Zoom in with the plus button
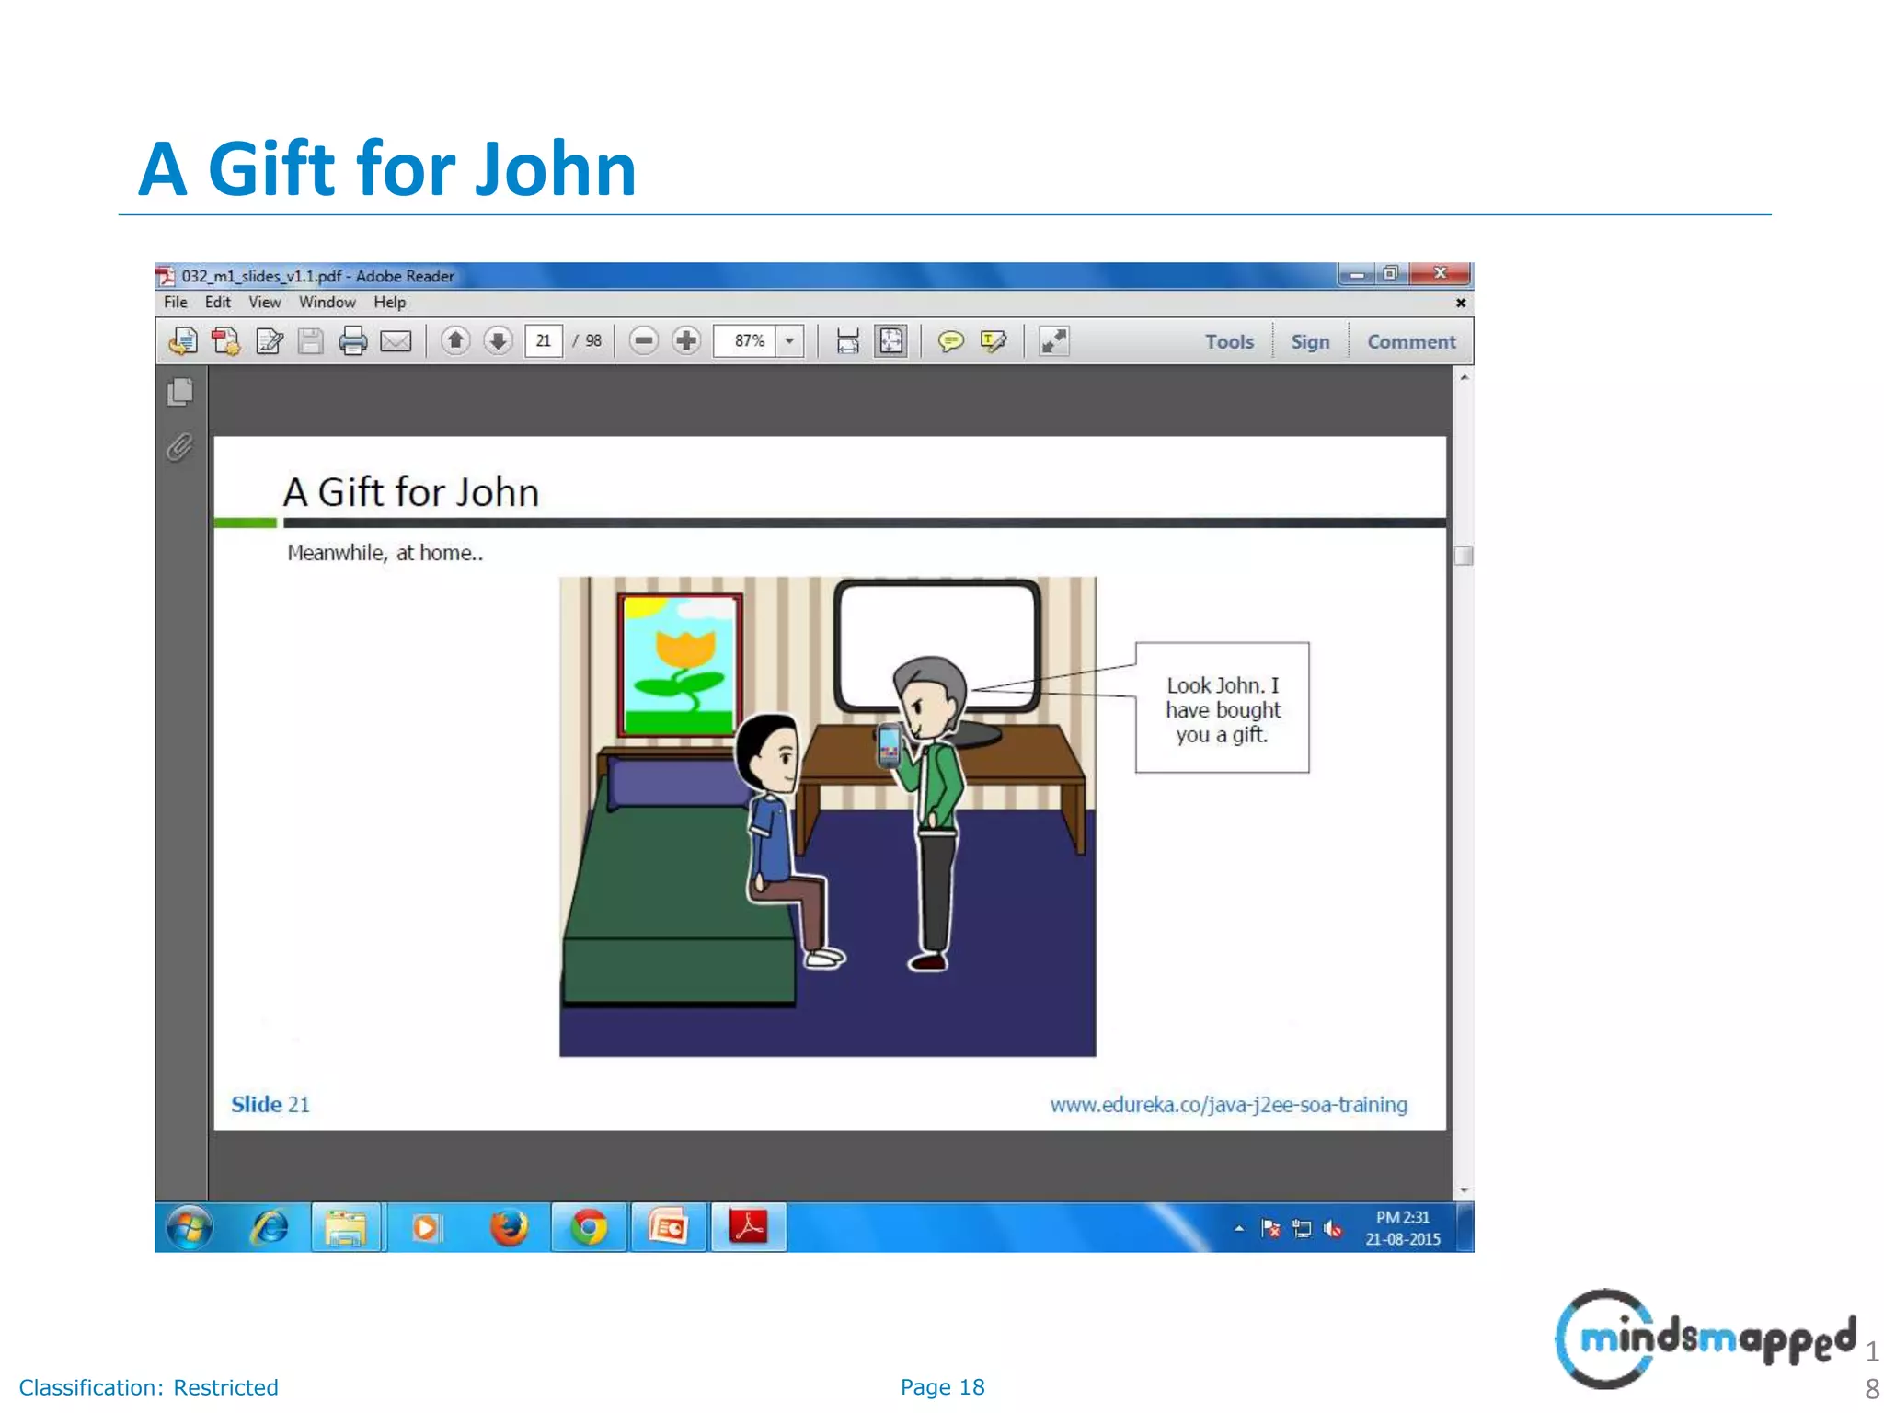1884x1413 pixels. click(686, 341)
